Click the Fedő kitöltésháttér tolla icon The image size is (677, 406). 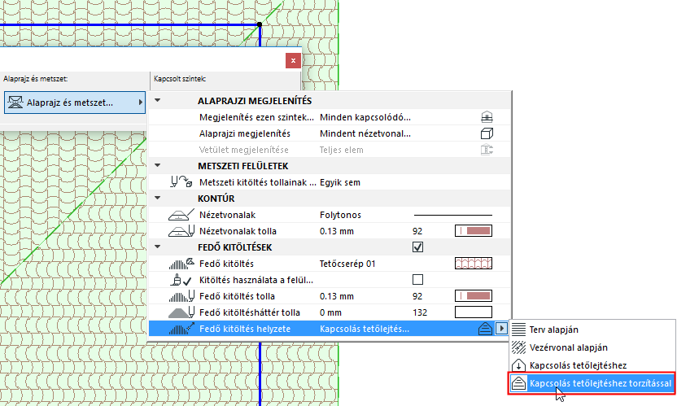181,312
